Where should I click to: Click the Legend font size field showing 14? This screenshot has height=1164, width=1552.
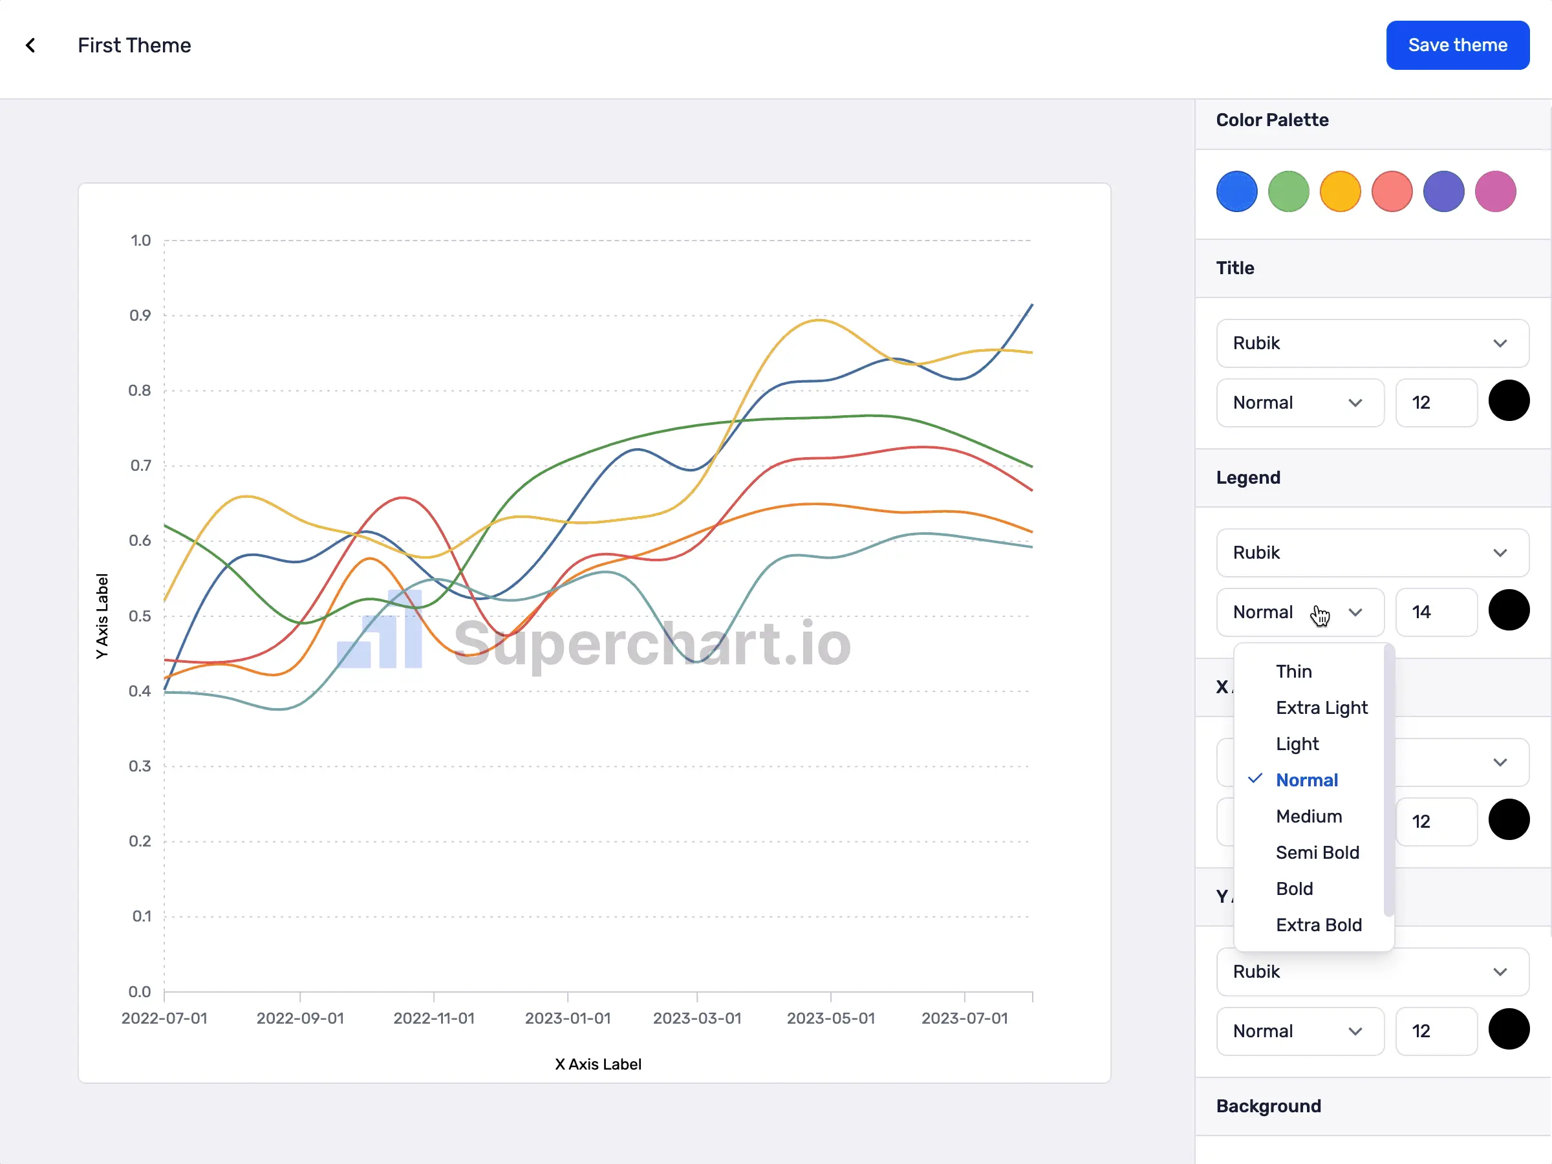(1436, 612)
